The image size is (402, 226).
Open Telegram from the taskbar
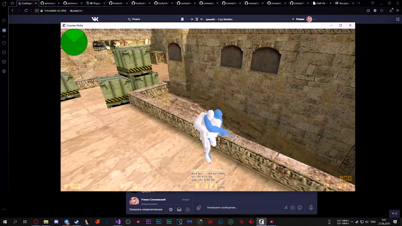pyautogui.click(x=67, y=222)
